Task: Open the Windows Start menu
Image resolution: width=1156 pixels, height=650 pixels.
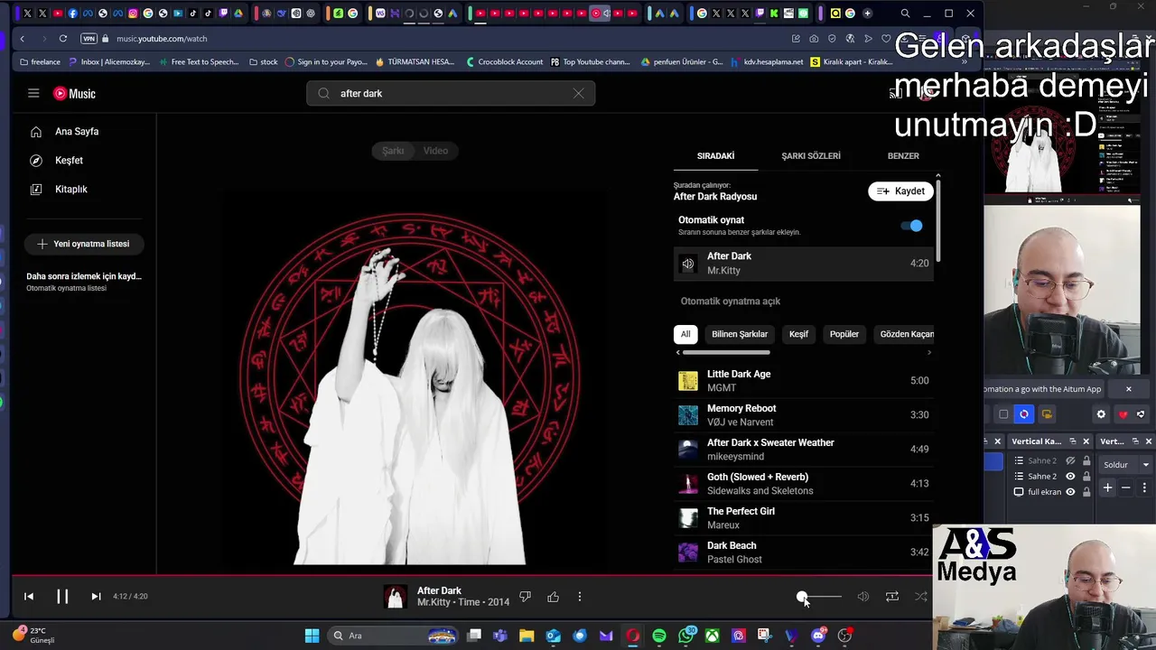Action: 312,636
